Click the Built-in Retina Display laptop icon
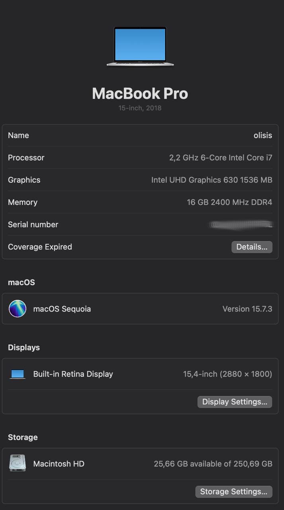This screenshot has height=510, width=284. (x=18, y=374)
